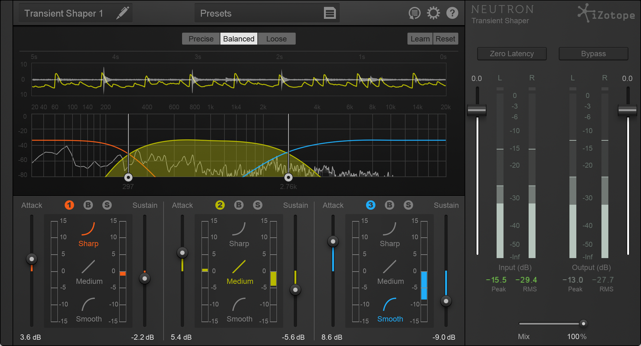Open the Presets dropdown

[266, 13]
